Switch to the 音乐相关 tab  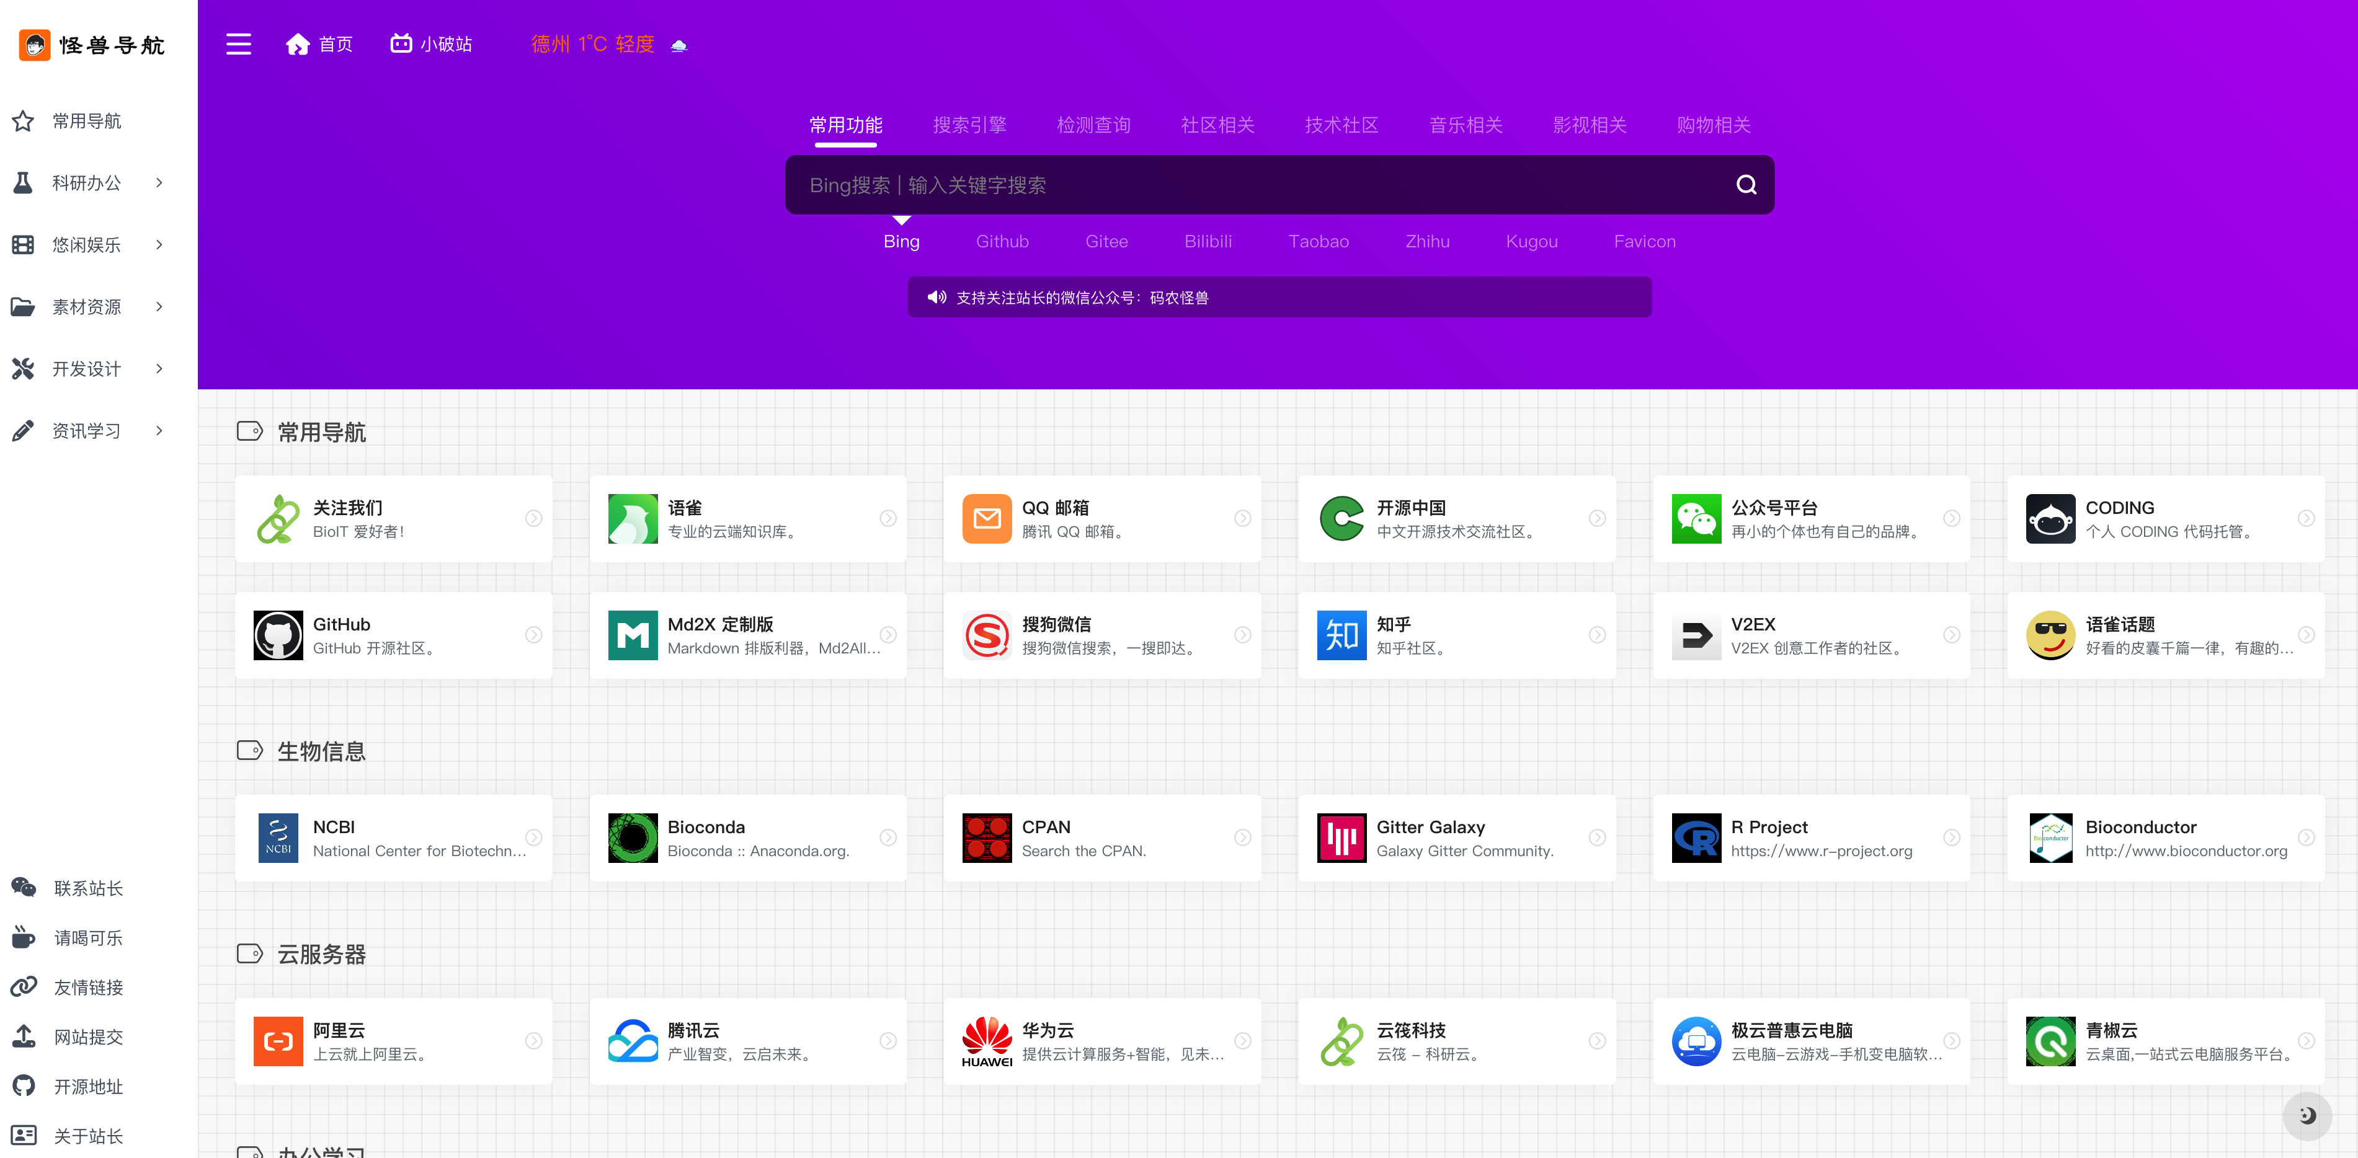point(1466,125)
